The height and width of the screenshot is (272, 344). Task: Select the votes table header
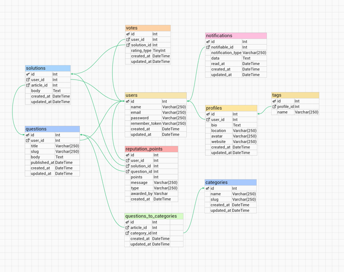(148, 28)
